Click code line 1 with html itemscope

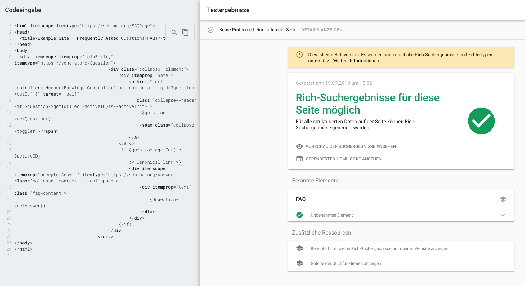(84, 26)
